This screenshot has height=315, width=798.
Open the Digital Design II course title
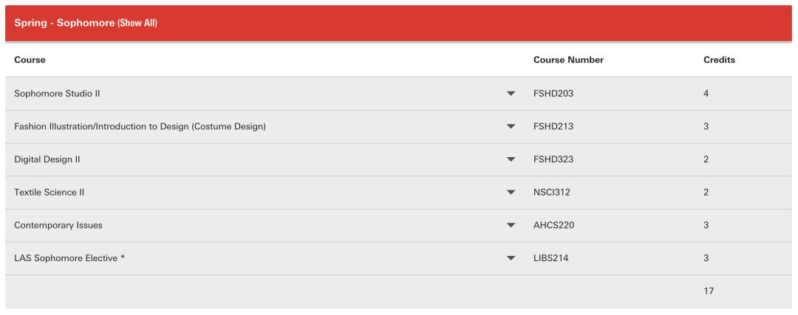[47, 159]
